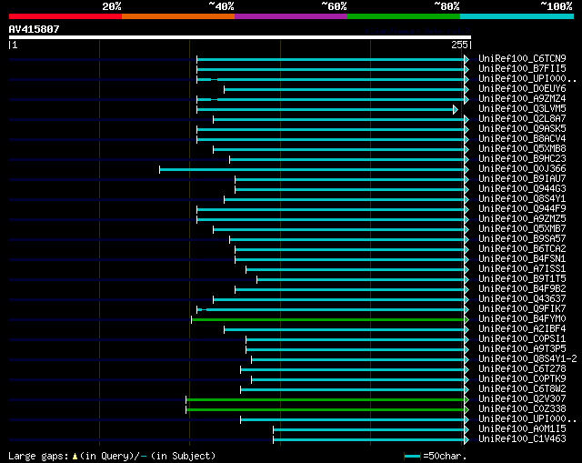
Task: Select the UniRef100_B4F9B2 label
Action: (522, 289)
